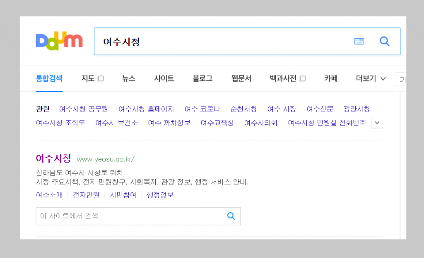The height and width of the screenshot is (258, 424).
Task: Open the 시민참여 sublink
Action: (123, 195)
